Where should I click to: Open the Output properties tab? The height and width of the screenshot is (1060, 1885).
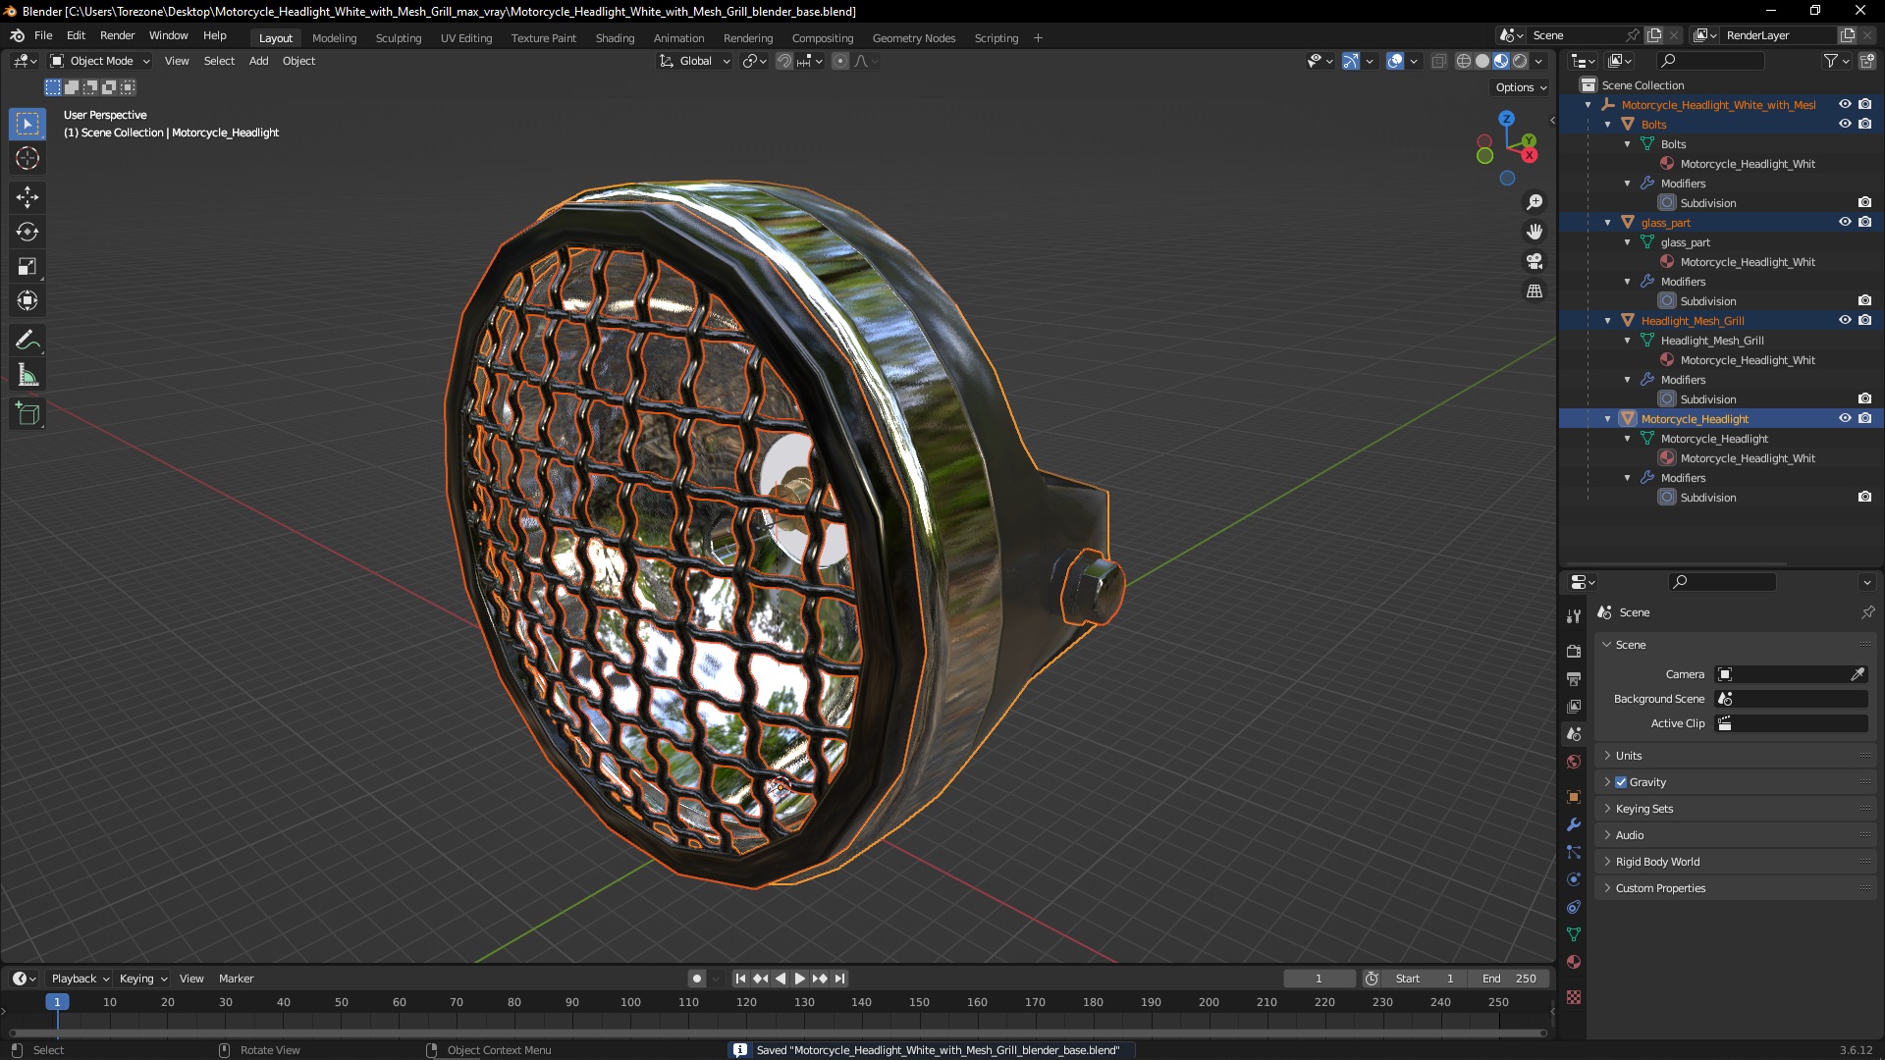pyautogui.click(x=1574, y=678)
